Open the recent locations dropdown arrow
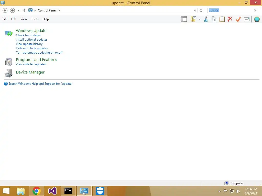262x196 pixels. click(x=18, y=10)
